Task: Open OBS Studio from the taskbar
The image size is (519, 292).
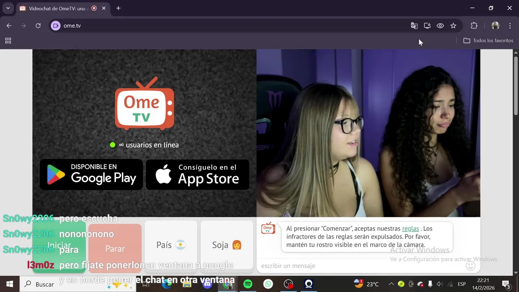Action: (288, 284)
